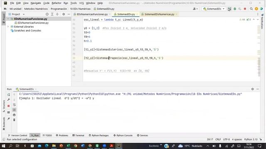This screenshot has height=149, width=266.
Task: Open Python Console tool window
Action: [123, 135]
